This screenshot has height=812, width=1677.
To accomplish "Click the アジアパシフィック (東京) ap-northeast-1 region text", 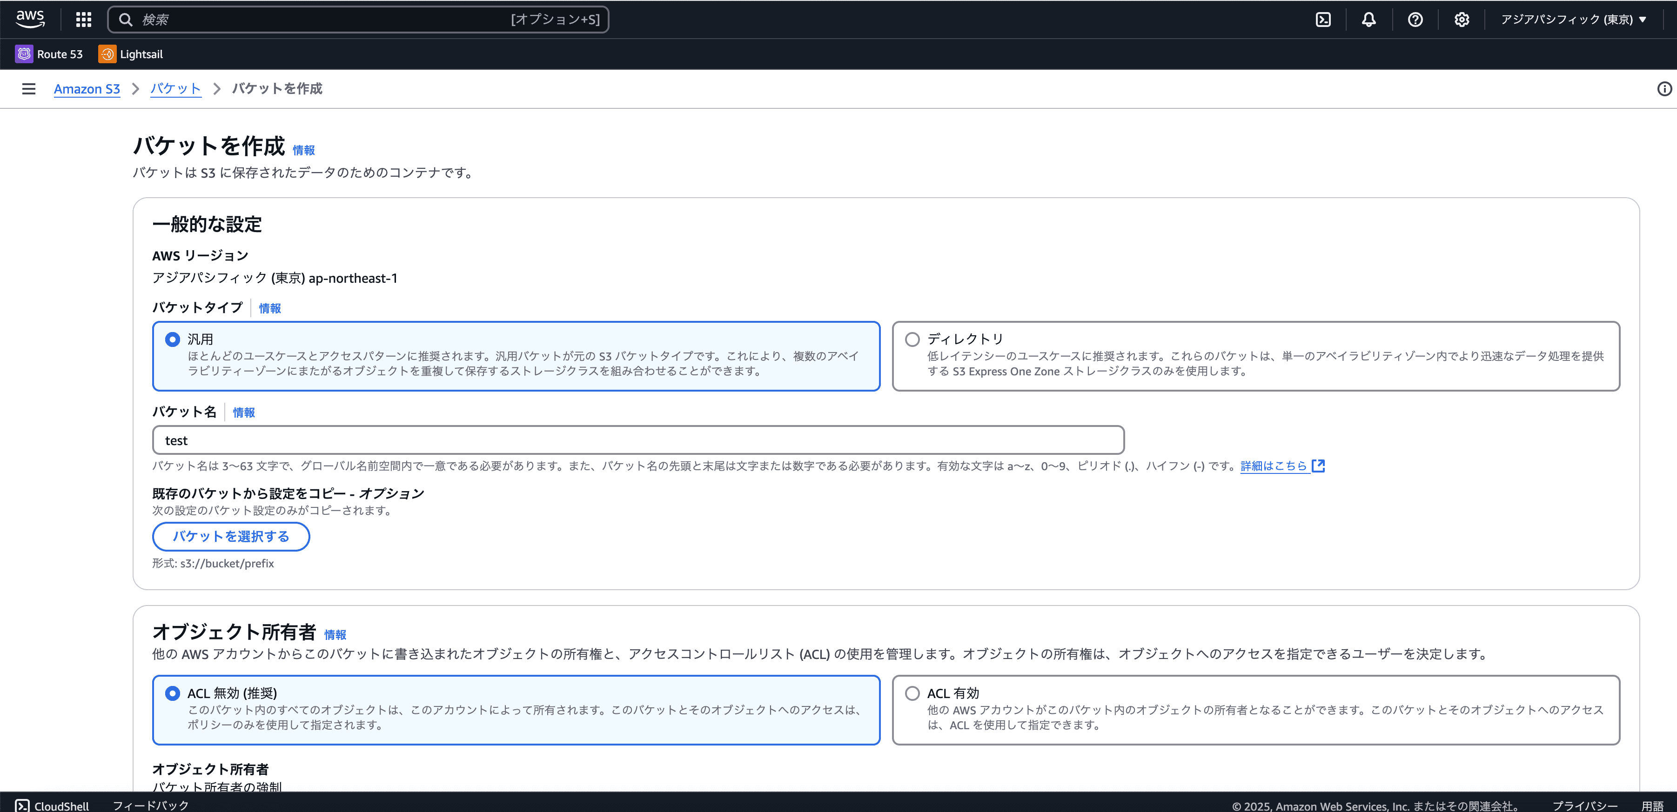I will pyautogui.click(x=275, y=278).
